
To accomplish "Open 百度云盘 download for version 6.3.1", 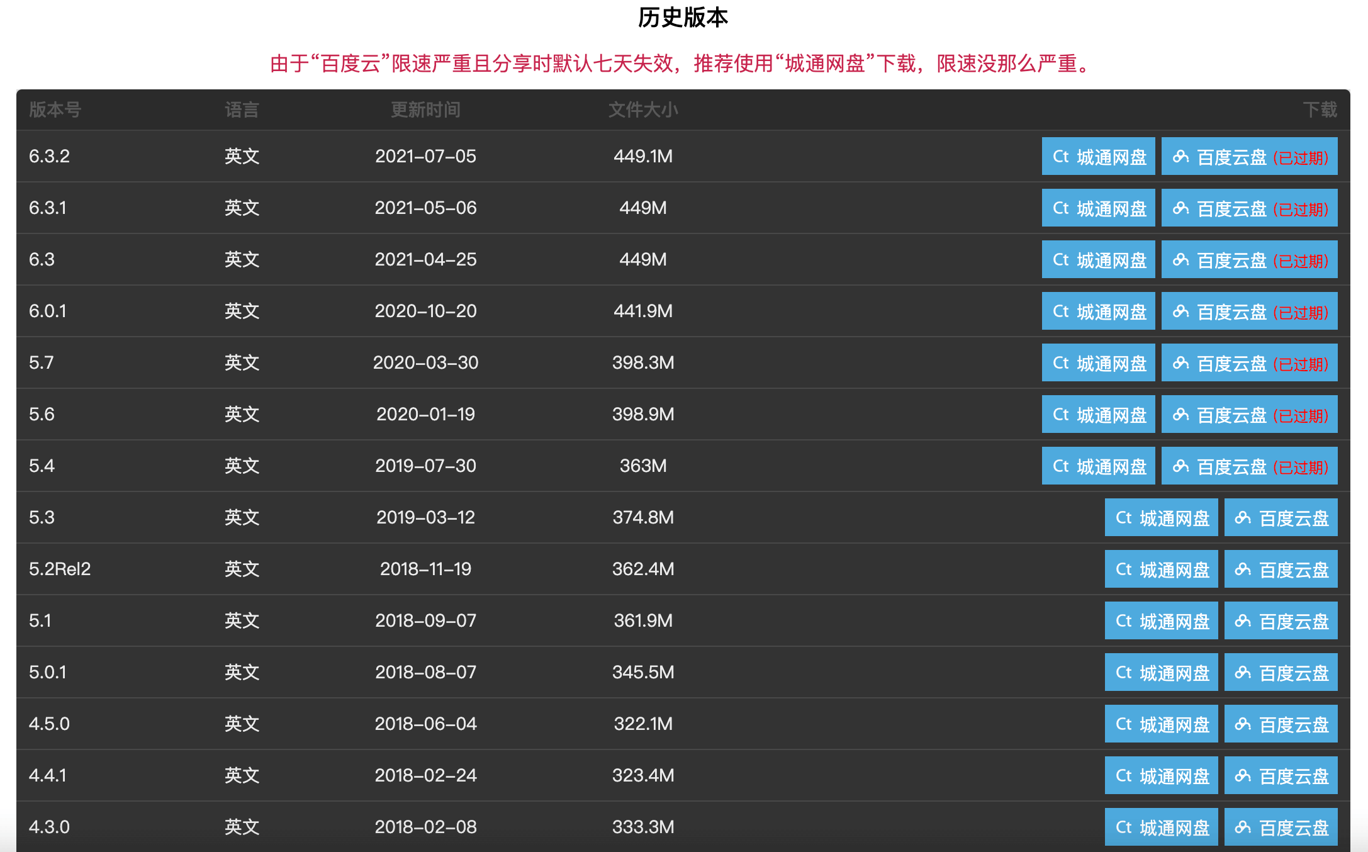I will click(1249, 208).
